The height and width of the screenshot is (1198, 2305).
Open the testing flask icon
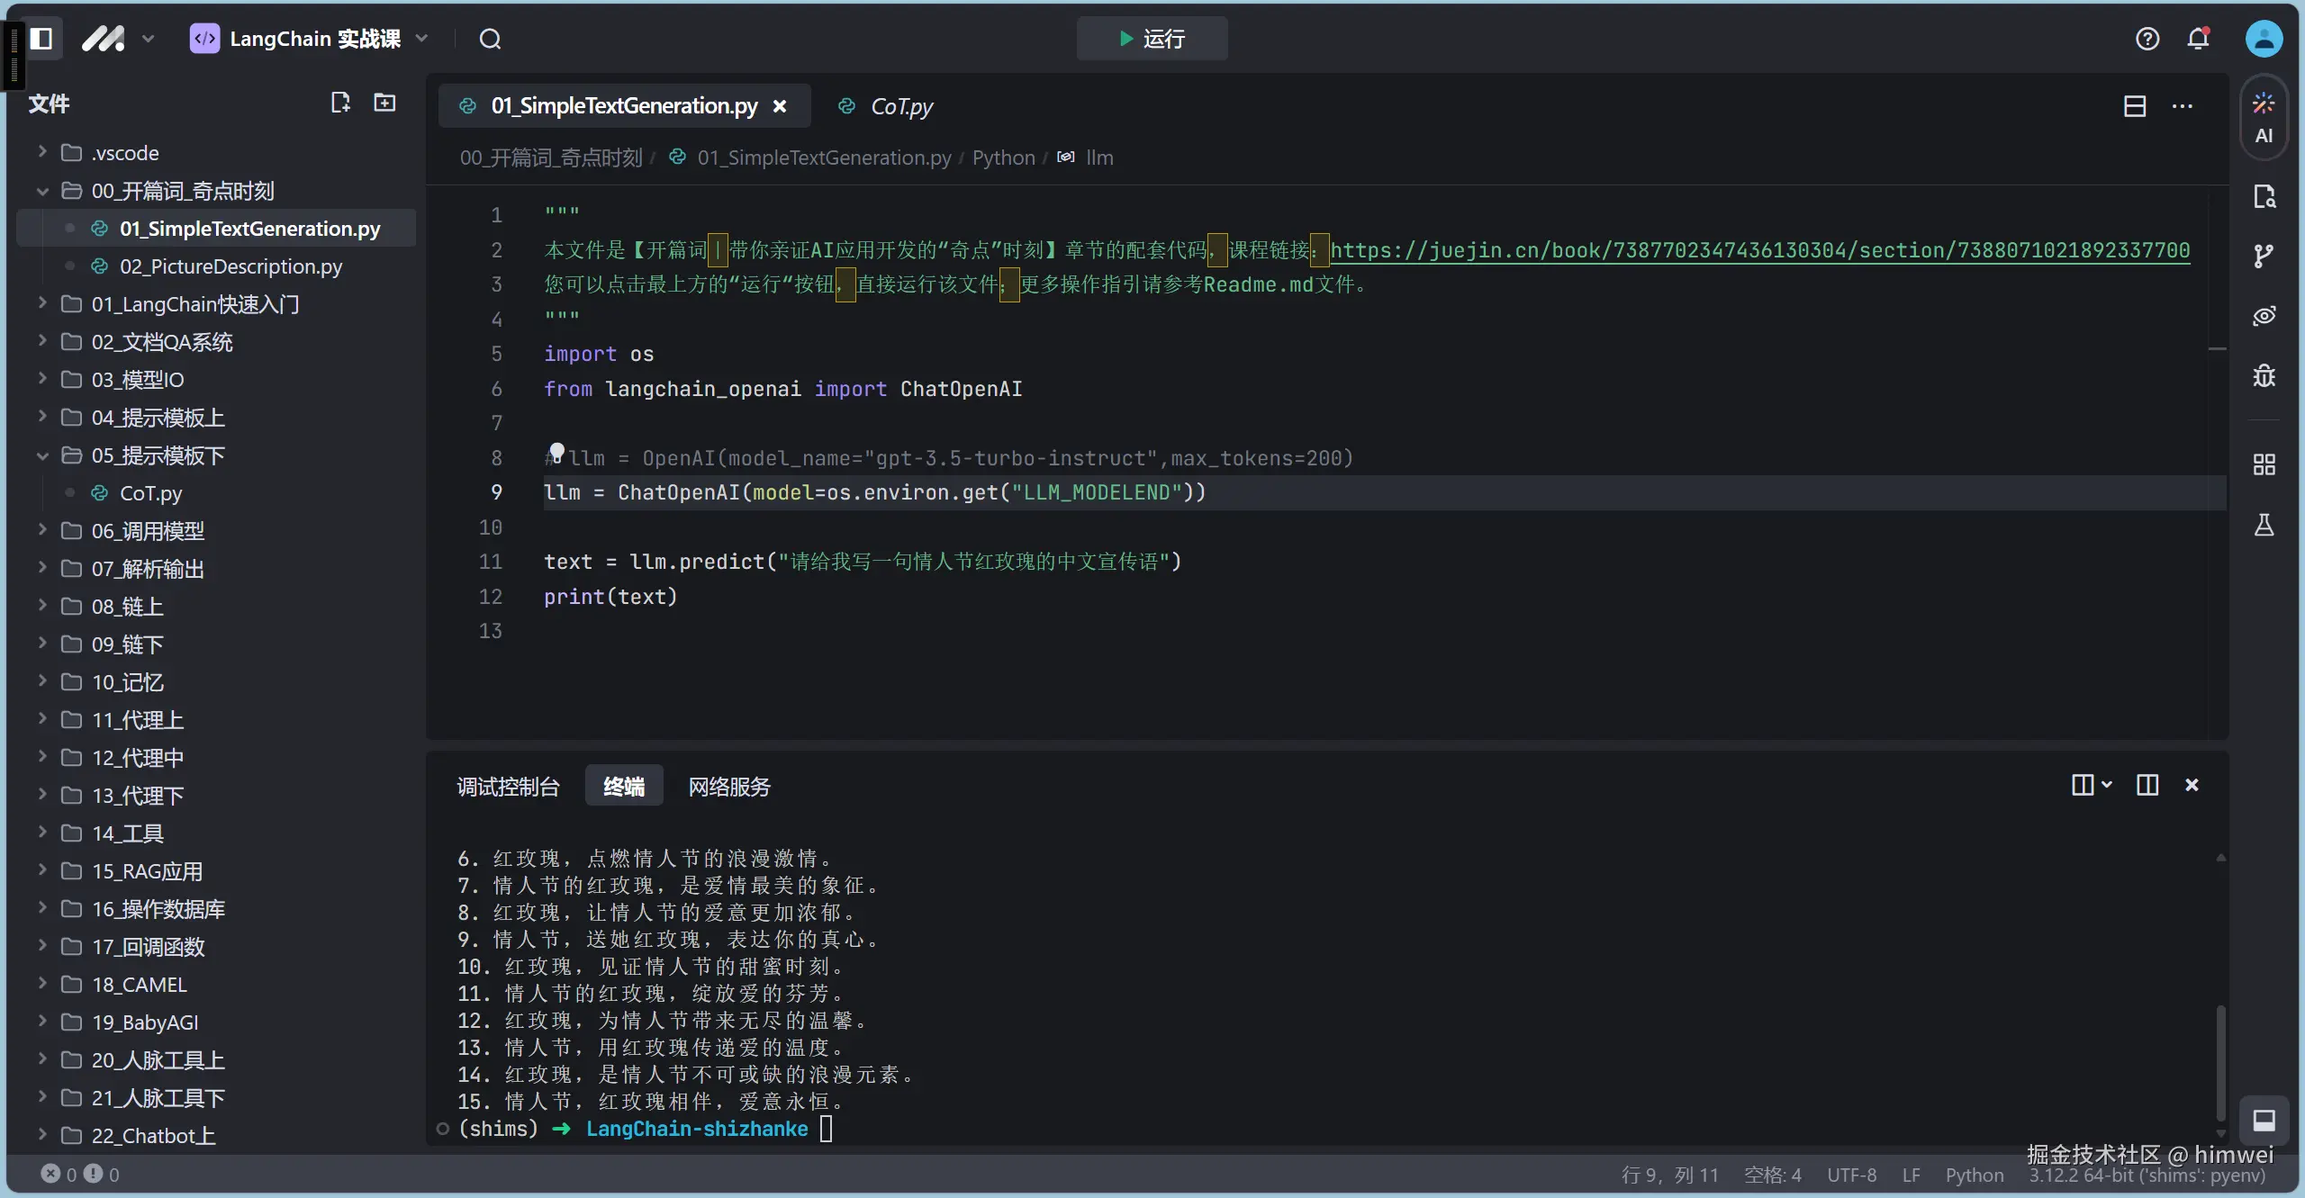(2263, 526)
